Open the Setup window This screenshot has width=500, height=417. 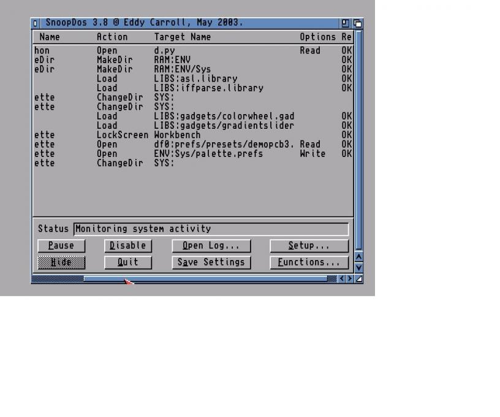click(309, 246)
